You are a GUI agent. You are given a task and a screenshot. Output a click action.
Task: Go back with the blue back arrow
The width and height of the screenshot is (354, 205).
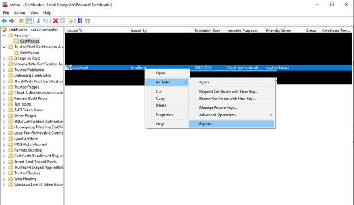click(4, 21)
